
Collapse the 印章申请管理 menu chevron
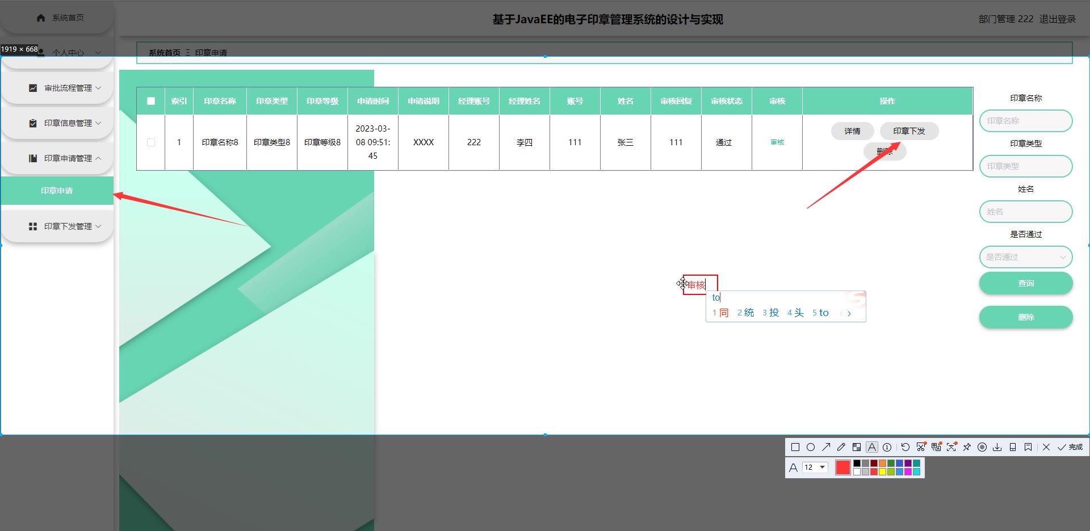click(98, 158)
